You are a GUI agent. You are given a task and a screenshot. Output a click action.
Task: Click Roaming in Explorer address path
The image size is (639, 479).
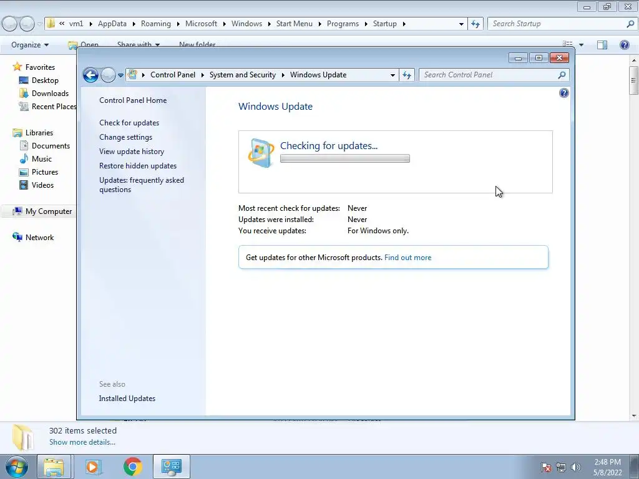pyautogui.click(x=155, y=24)
